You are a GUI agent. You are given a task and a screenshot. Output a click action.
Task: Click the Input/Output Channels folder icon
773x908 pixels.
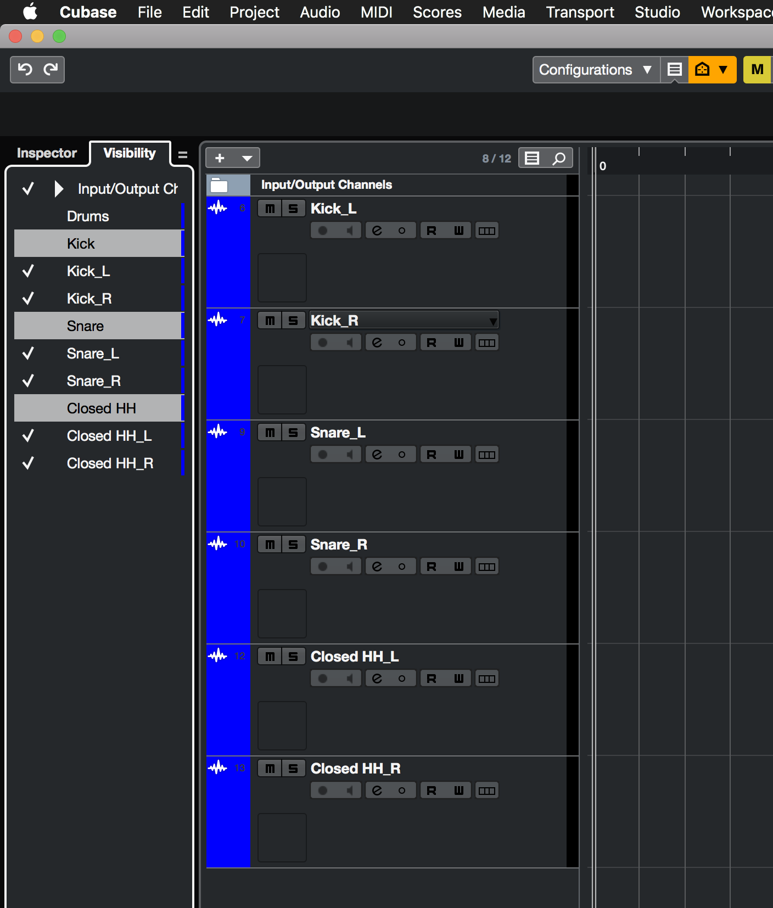(220, 185)
